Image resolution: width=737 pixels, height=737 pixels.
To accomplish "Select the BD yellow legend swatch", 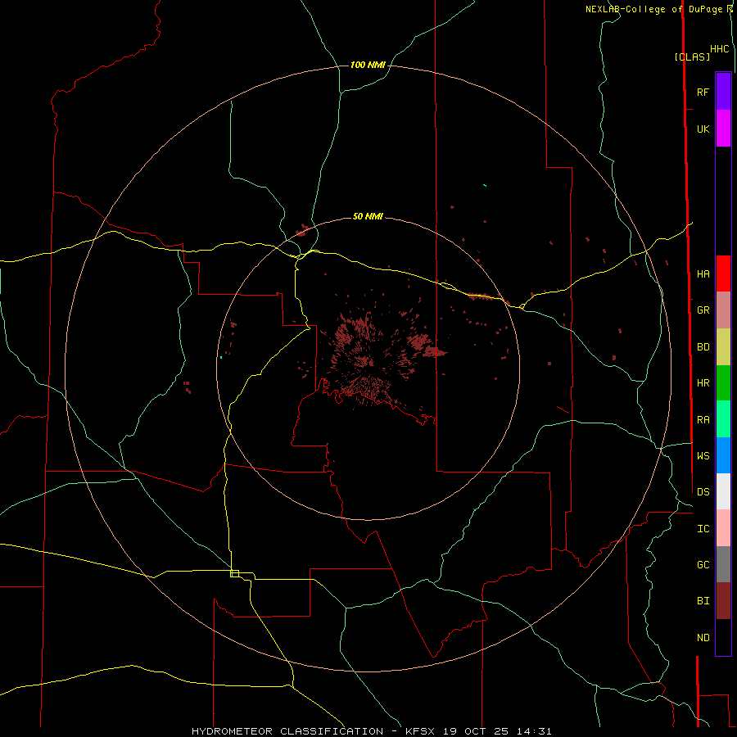I will click(x=723, y=347).
